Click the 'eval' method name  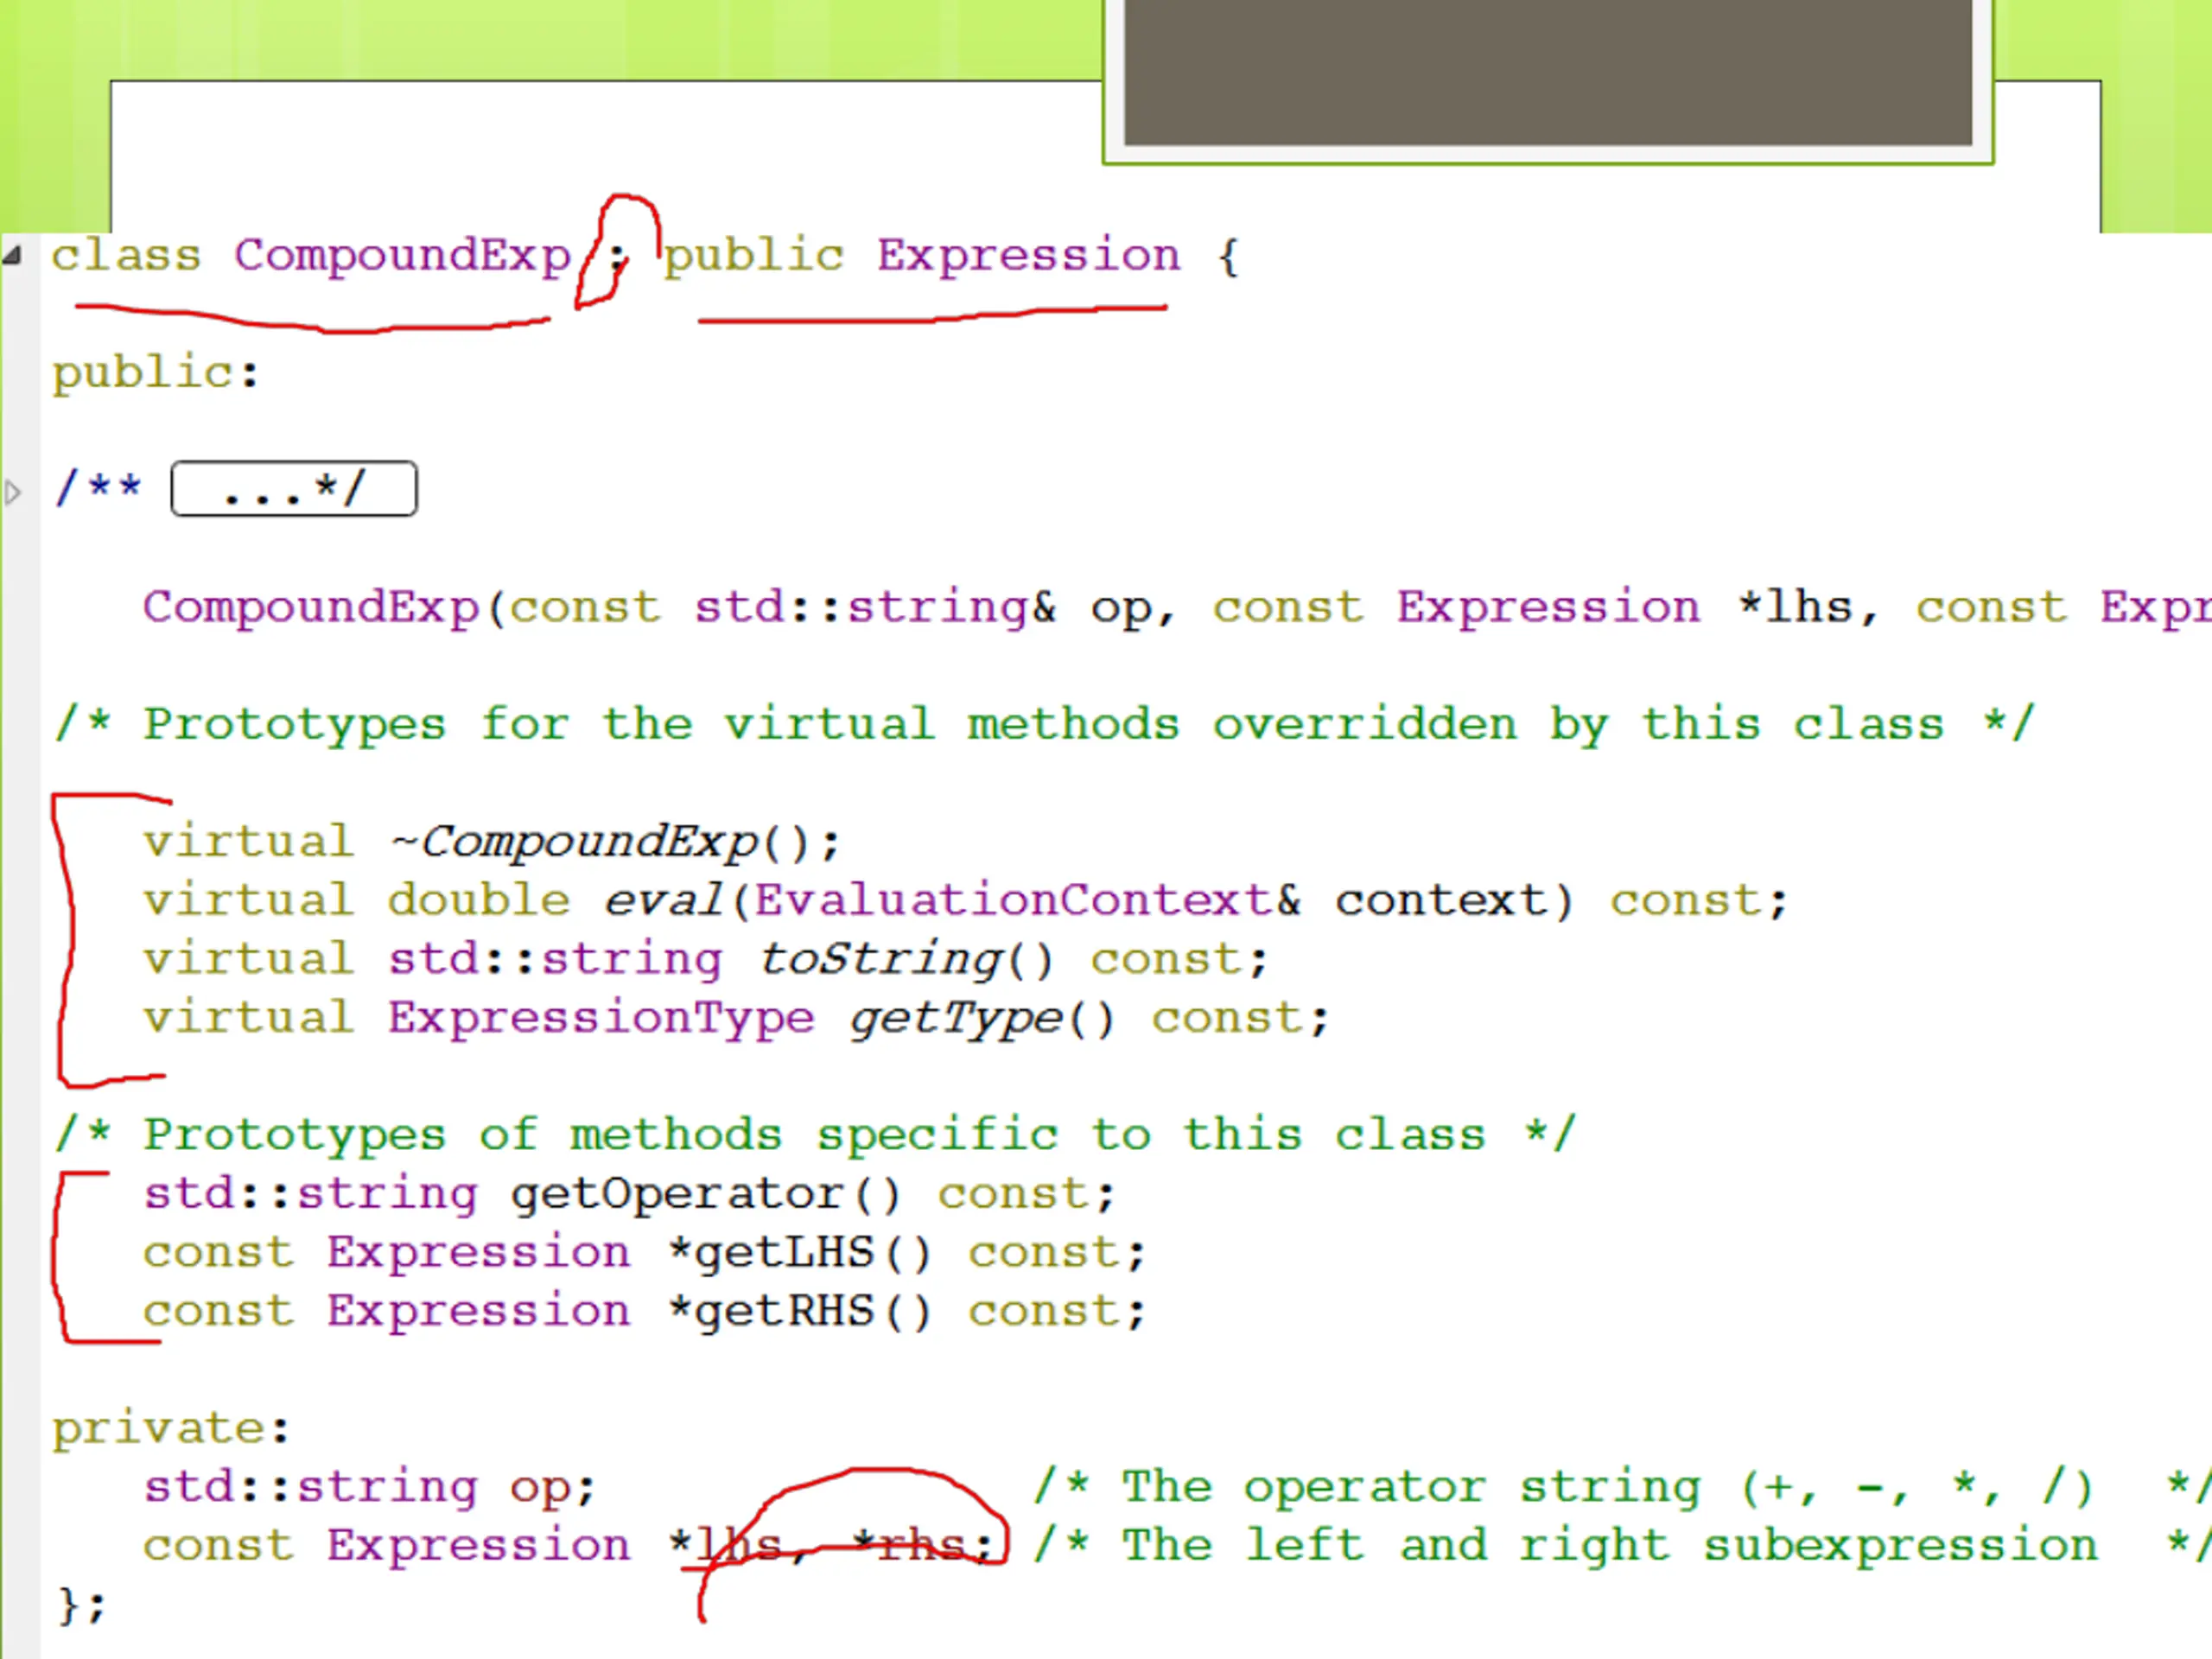point(663,900)
